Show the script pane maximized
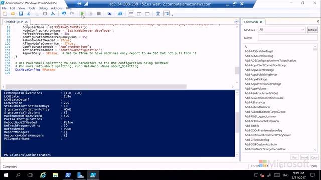The image size is (321, 180). pos(147,14)
